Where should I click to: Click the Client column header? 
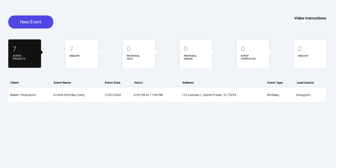15,83
